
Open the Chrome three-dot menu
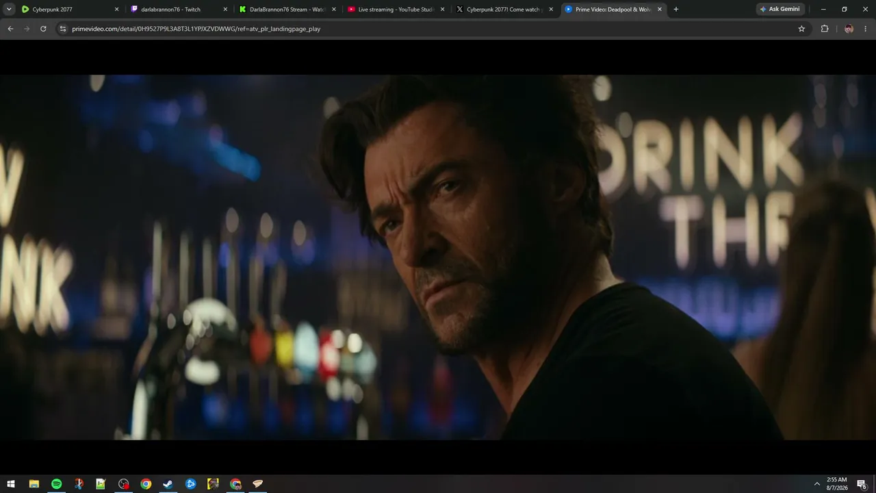point(866,29)
